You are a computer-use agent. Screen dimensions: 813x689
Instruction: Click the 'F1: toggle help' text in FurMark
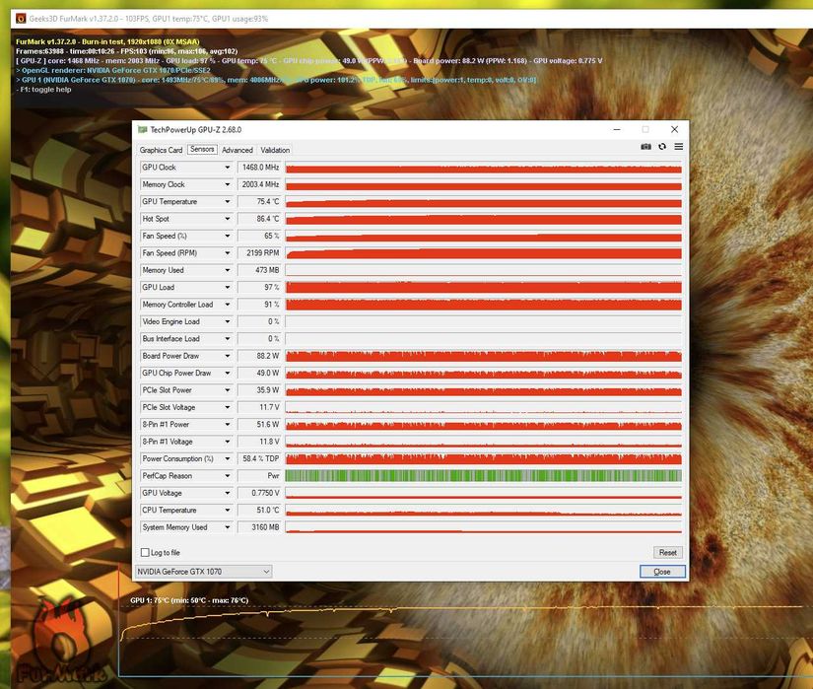tap(43, 90)
